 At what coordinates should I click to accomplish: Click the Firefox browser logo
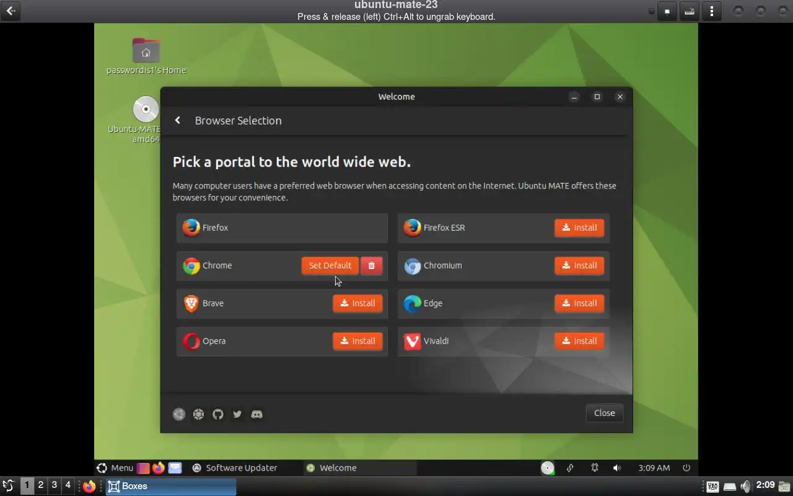click(x=191, y=228)
